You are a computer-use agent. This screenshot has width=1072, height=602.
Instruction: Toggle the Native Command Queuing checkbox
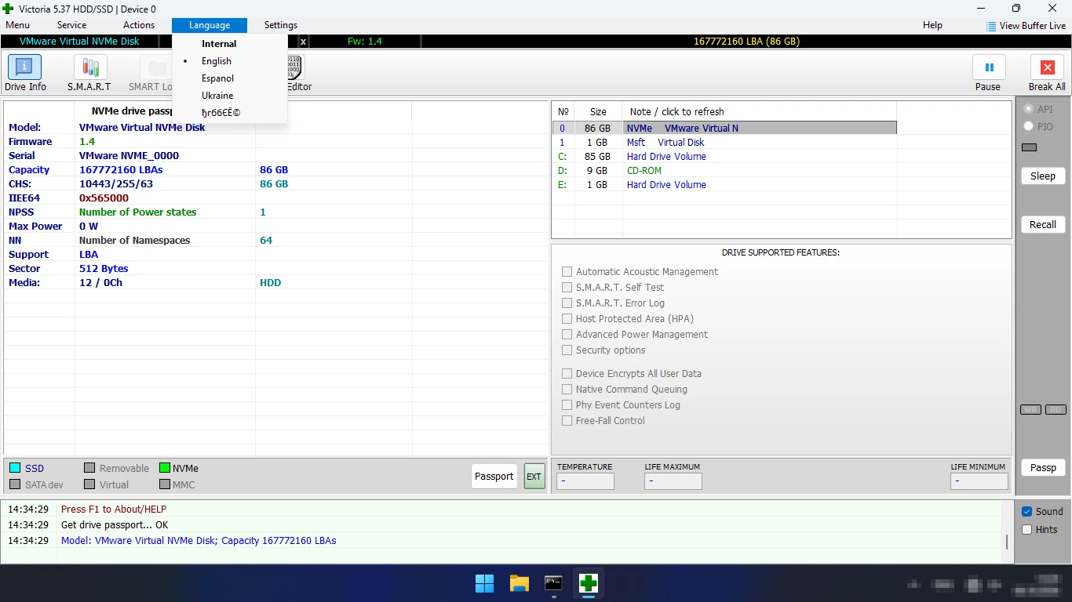click(x=567, y=389)
